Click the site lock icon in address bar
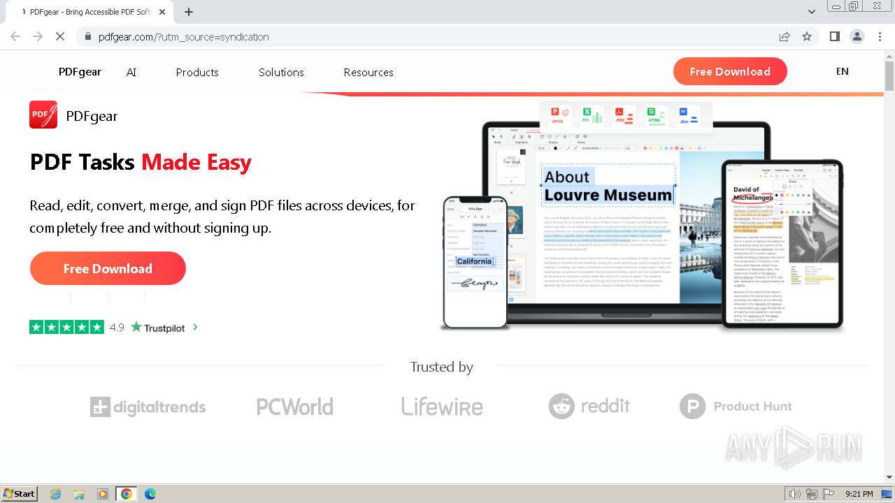Image resolution: width=895 pixels, height=503 pixels. (87, 37)
